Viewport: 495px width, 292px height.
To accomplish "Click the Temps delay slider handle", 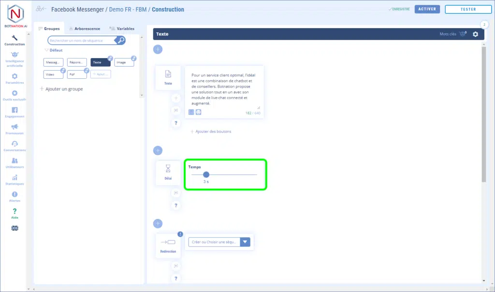I will pyautogui.click(x=206, y=175).
